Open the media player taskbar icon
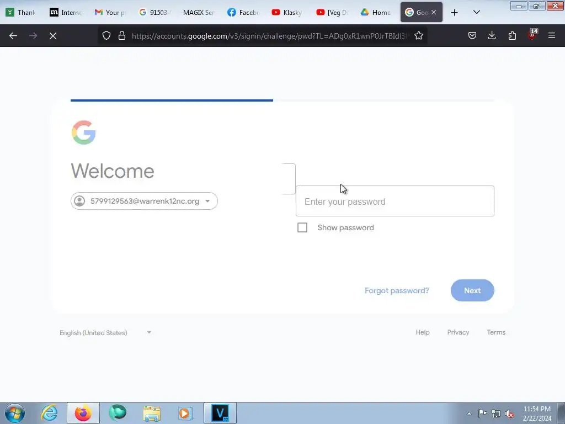Viewport: 565px width, 424px height. pos(185,413)
